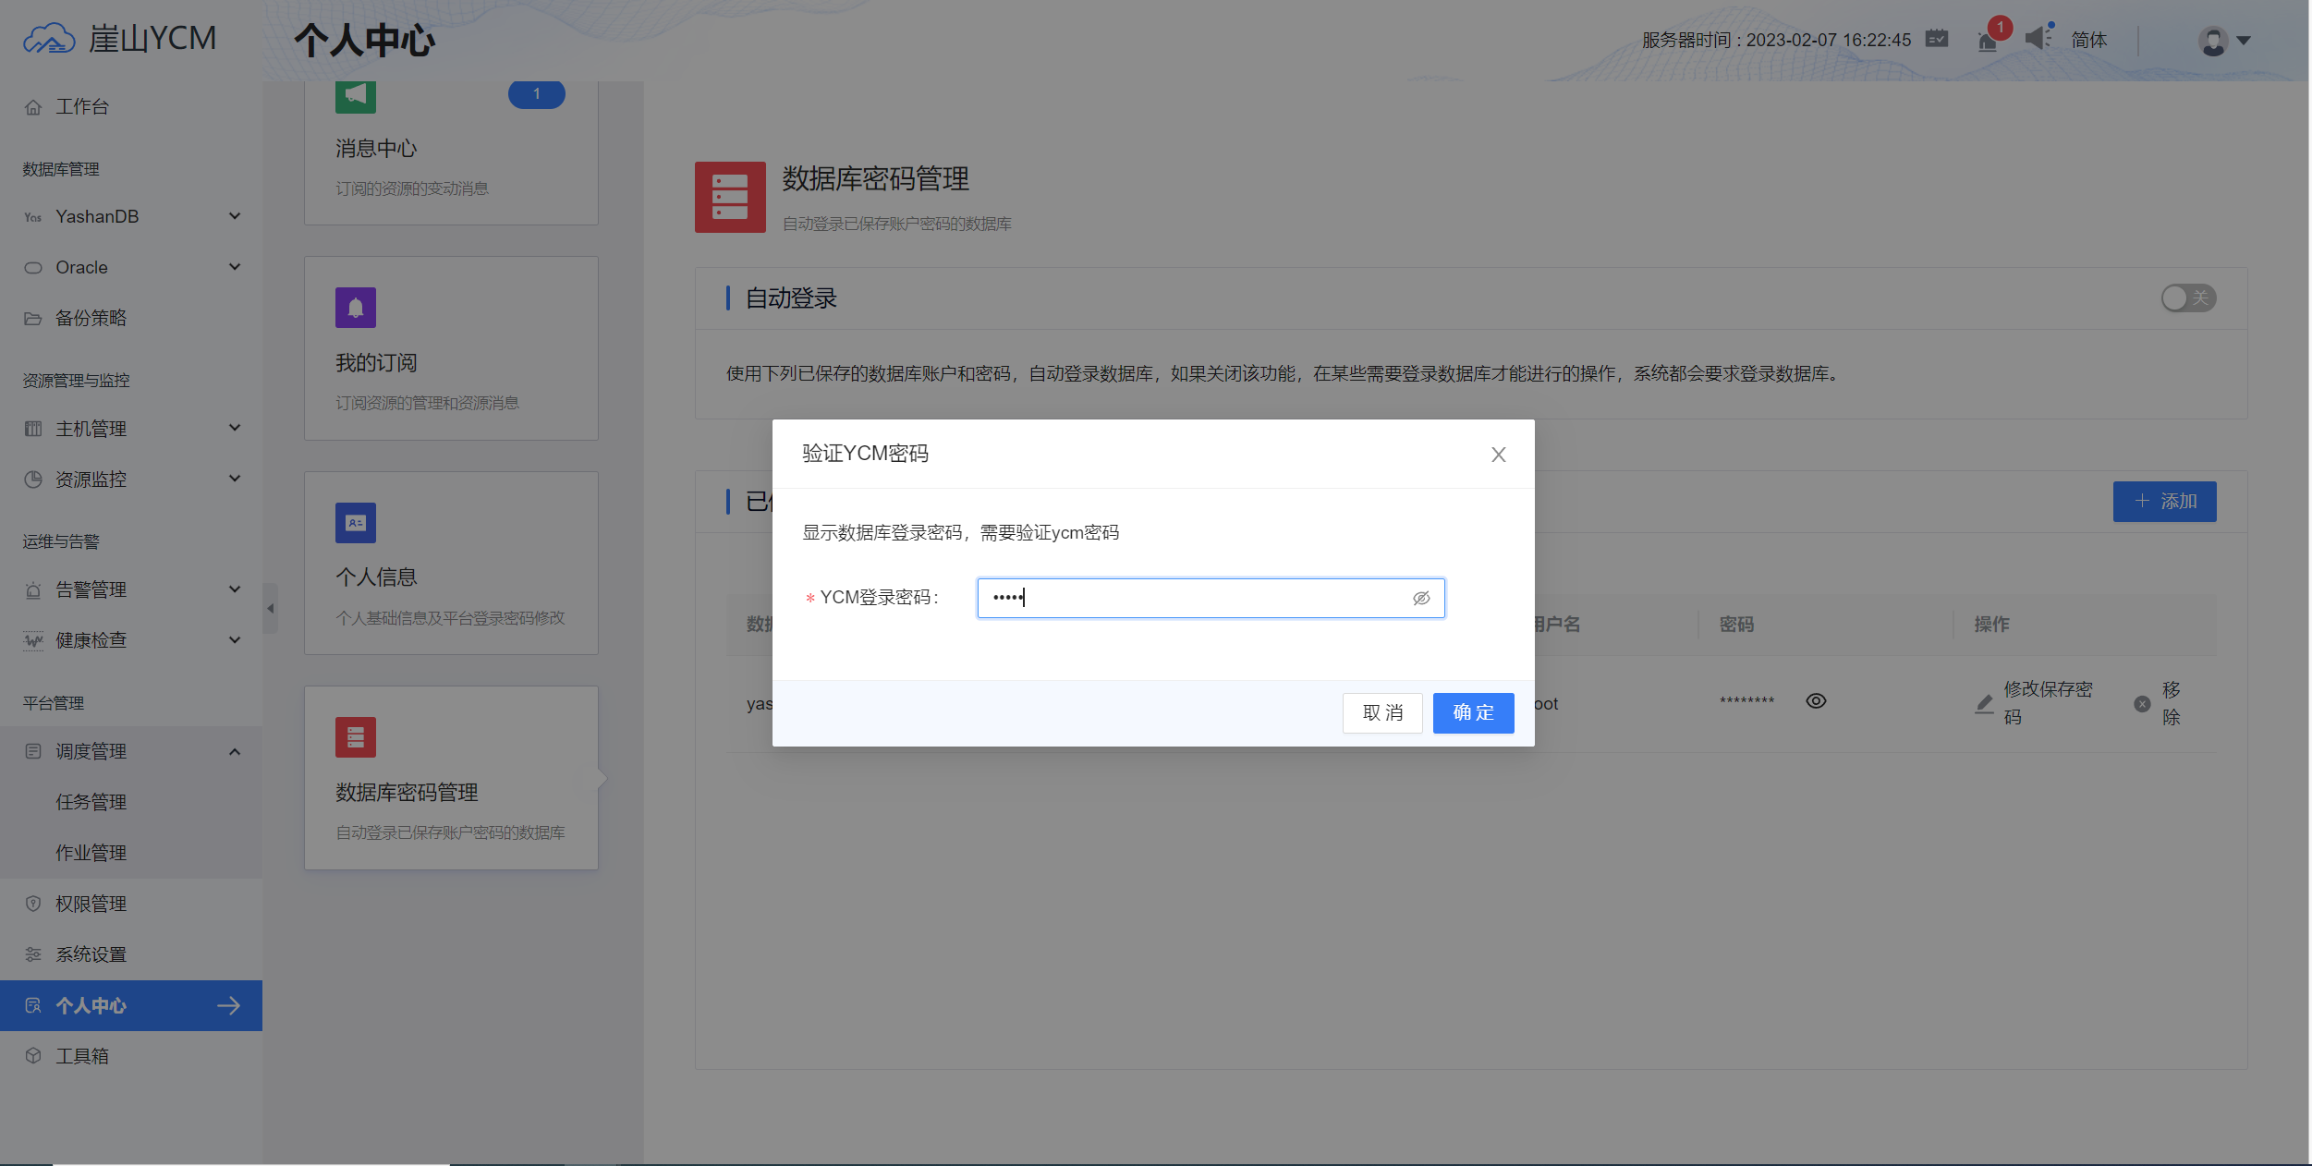Click the 我的订阅 bell icon
This screenshot has height=1166, width=2312.
tap(355, 308)
